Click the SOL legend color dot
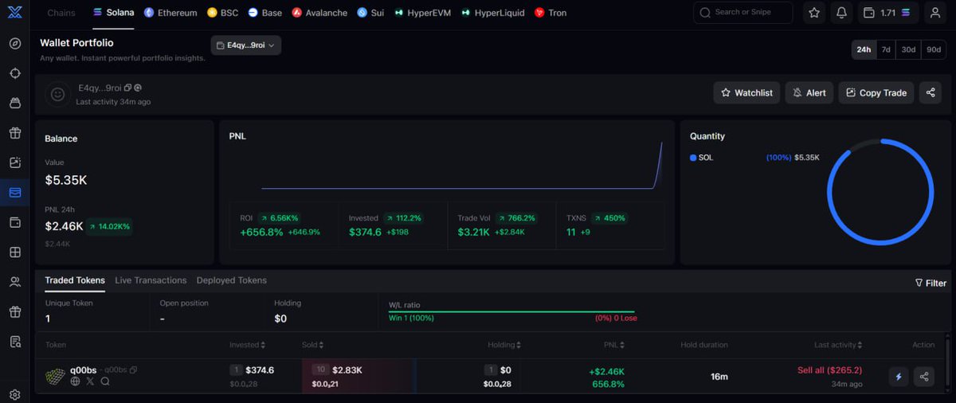The width and height of the screenshot is (956, 403). 693,158
